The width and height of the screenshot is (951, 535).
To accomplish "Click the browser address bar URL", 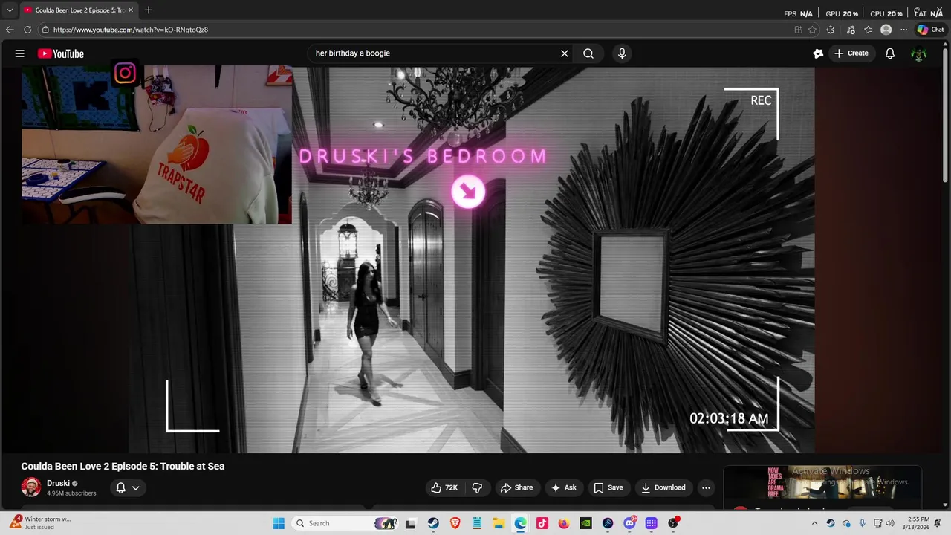I will pyautogui.click(x=131, y=30).
